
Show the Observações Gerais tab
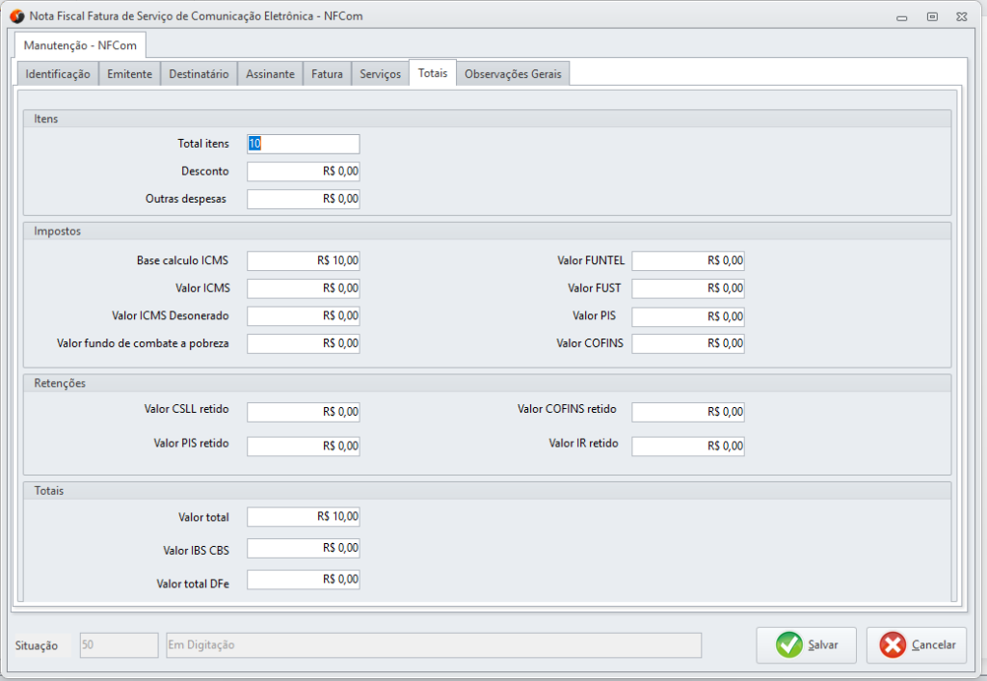[514, 74]
